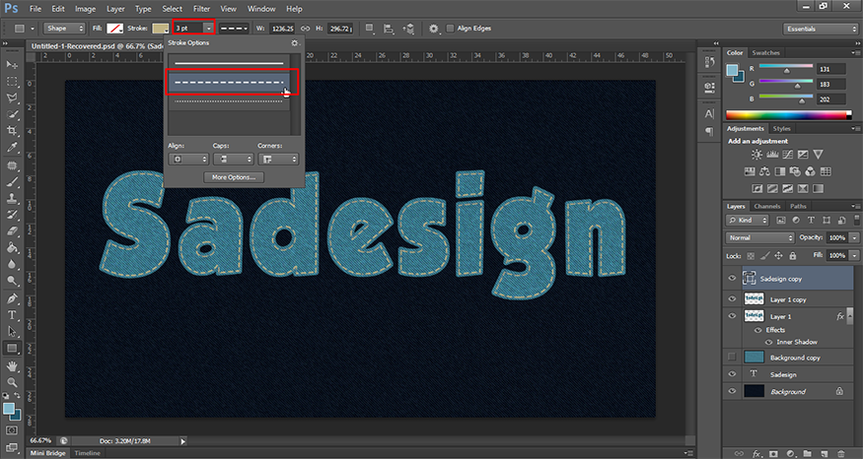Select the Paint Bucket tool
Viewport: 863px width, 459px height.
click(12, 247)
